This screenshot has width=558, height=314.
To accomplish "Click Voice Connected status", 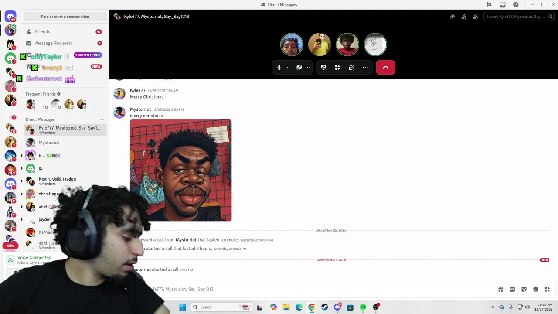I will (x=34, y=257).
